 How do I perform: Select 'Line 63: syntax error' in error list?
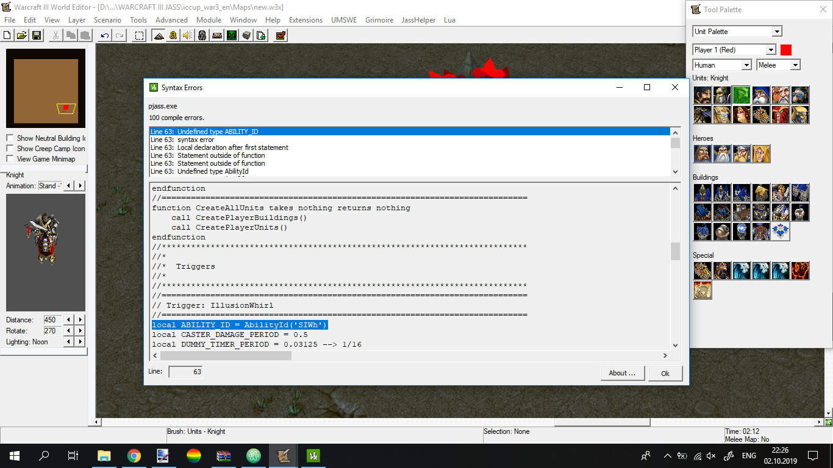click(x=410, y=140)
